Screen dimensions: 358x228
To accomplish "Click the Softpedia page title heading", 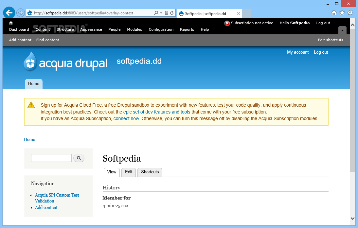I will click(121, 159).
